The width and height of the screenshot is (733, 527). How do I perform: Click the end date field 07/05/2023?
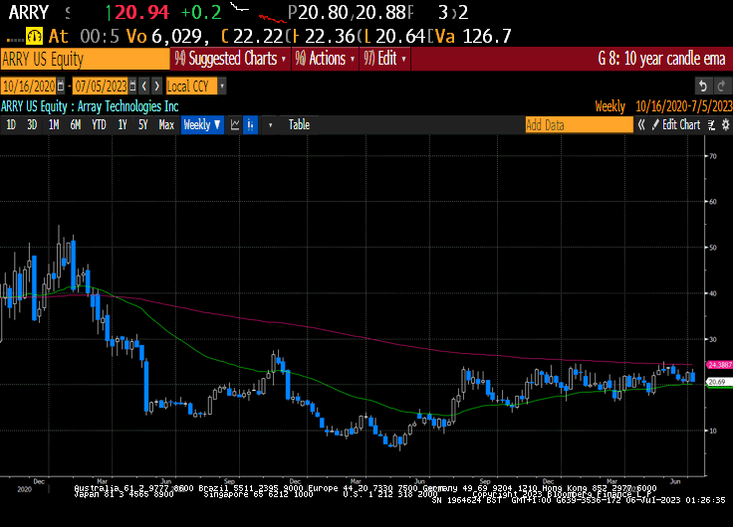tap(101, 87)
